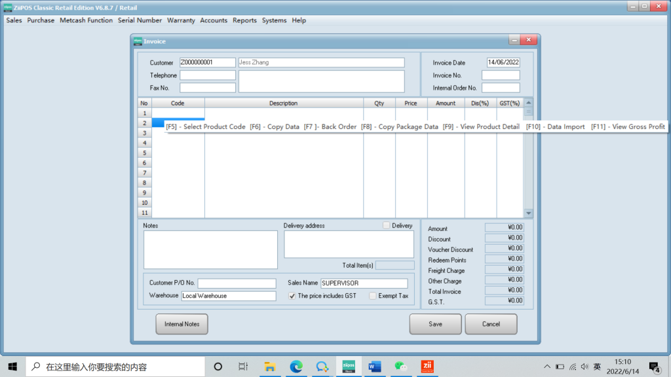
Task: Open the Word app in the taskbar
Action: pyautogui.click(x=375, y=367)
